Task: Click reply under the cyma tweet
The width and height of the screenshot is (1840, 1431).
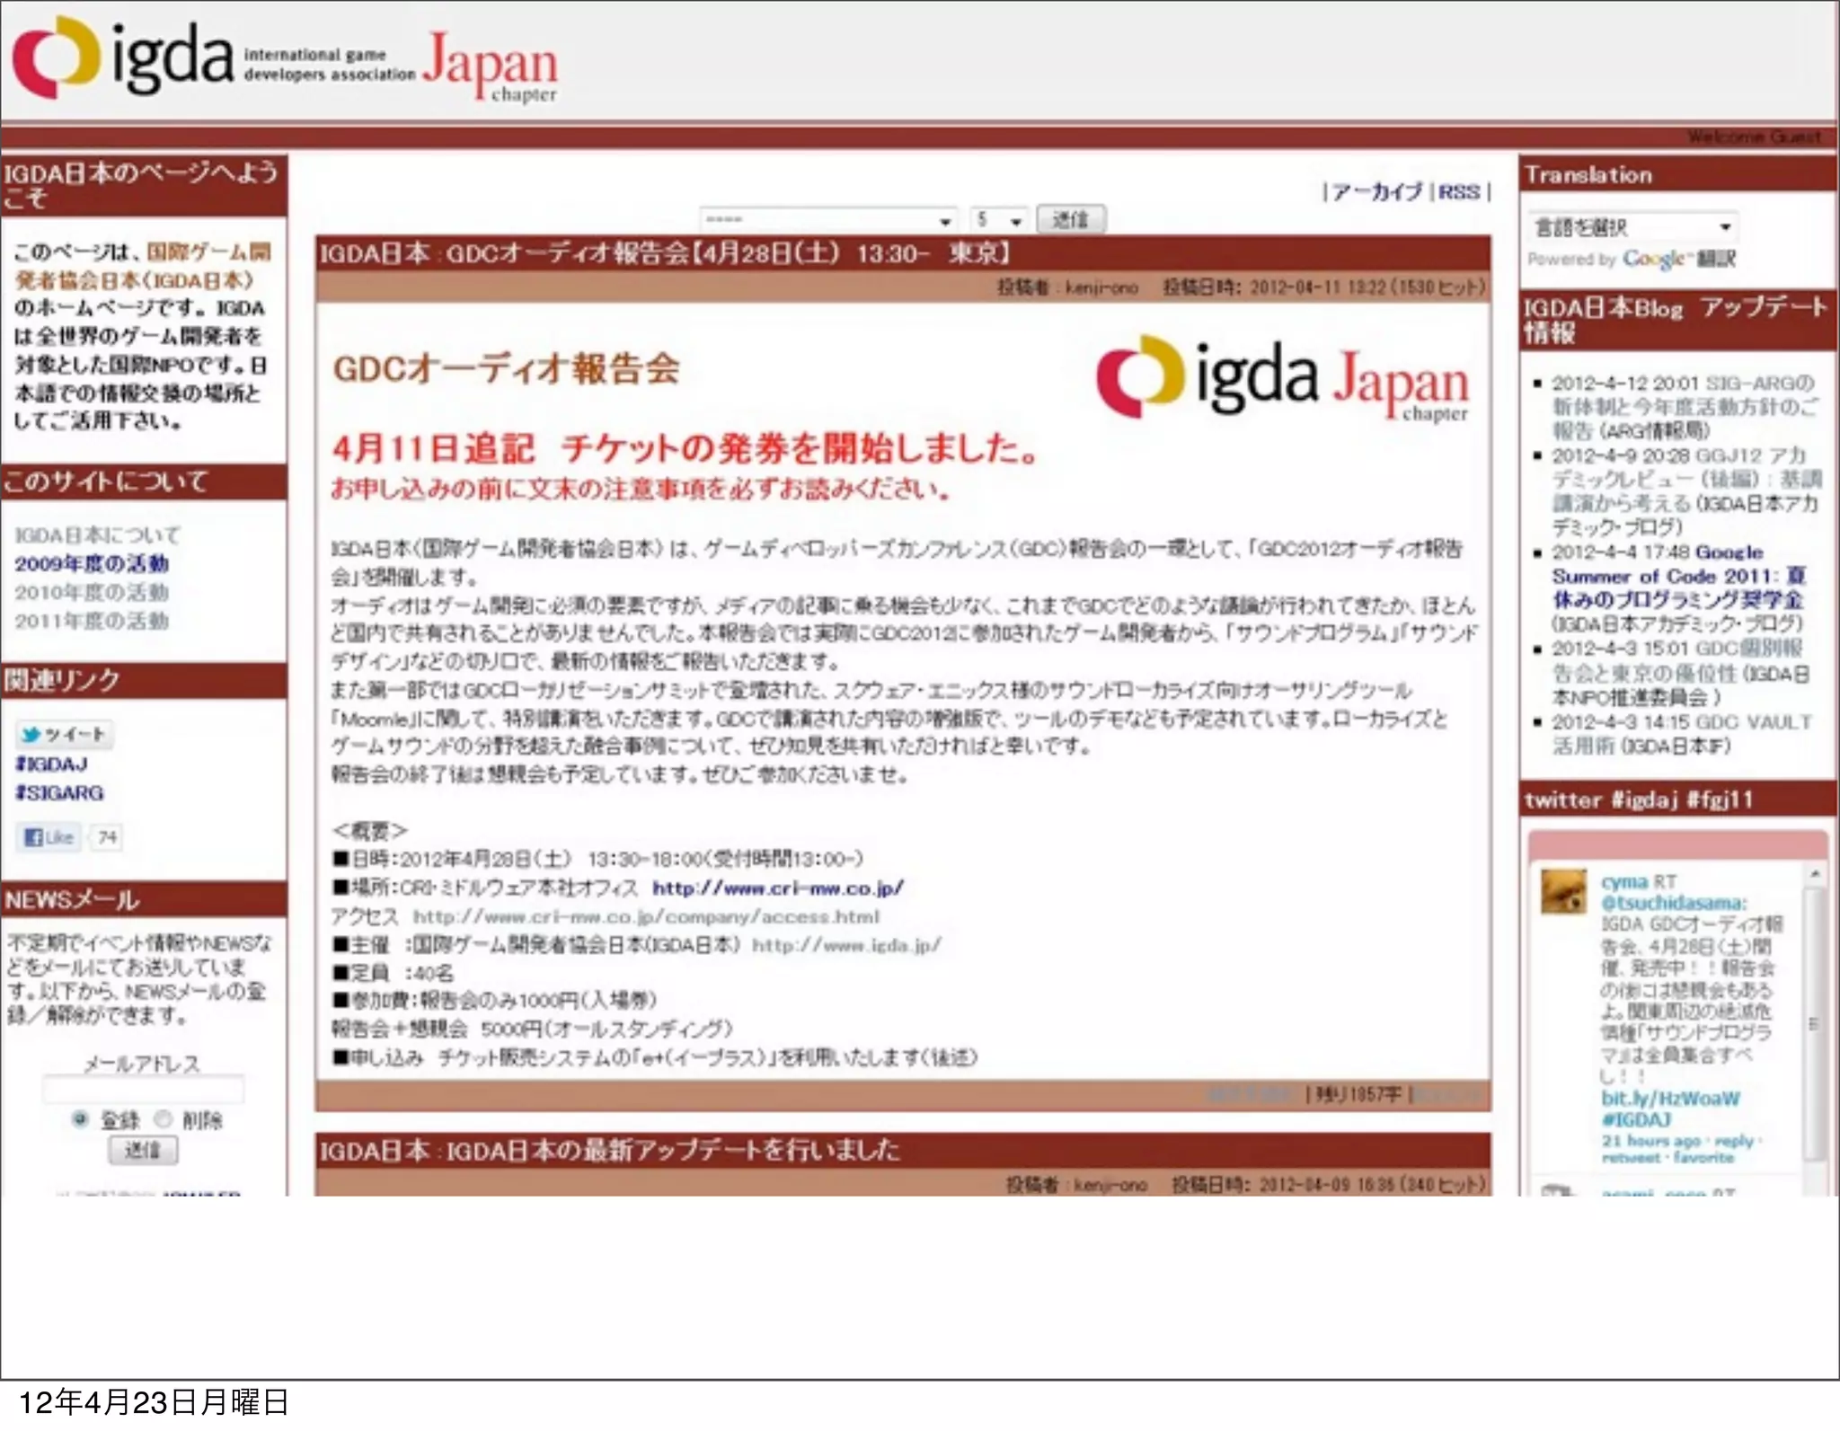Action: (1733, 1140)
